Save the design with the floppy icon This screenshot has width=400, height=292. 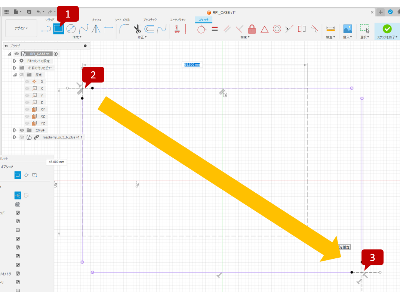pos(29,12)
